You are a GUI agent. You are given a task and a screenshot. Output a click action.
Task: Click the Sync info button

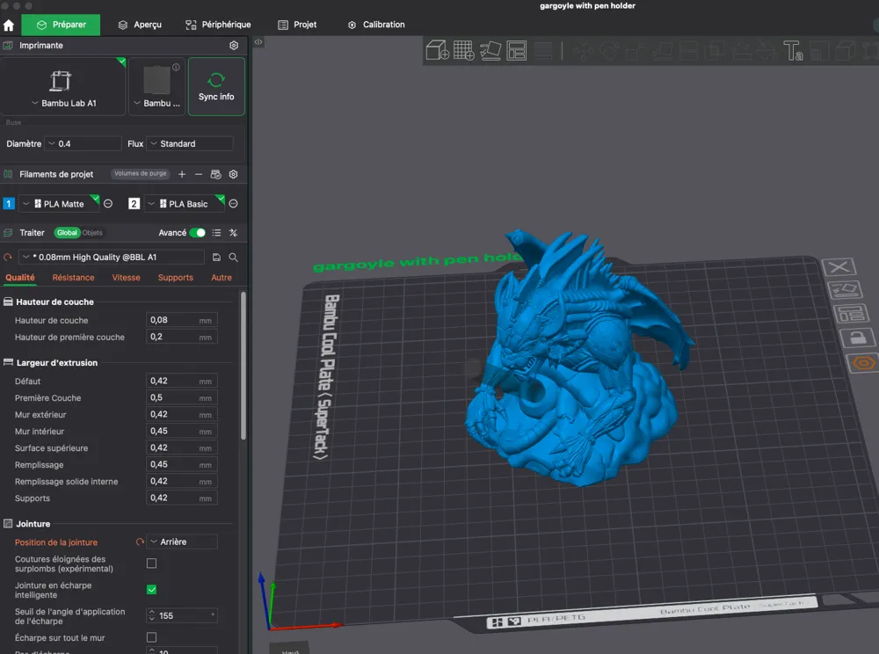click(x=216, y=87)
